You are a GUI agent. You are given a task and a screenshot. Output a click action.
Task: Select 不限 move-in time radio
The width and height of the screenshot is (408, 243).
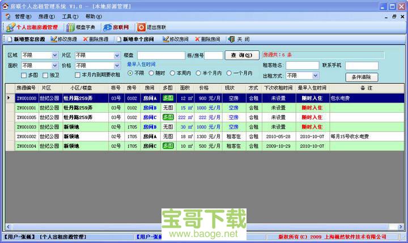pyautogui.click(x=130, y=74)
